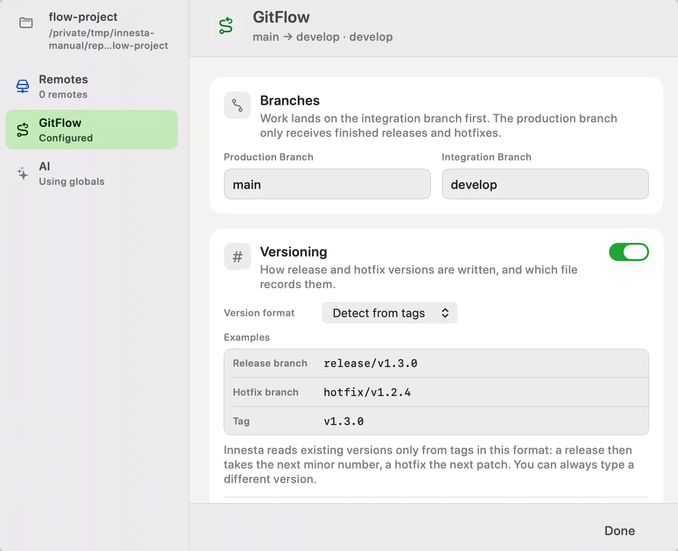The height and width of the screenshot is (551, 678).
Task: Open the AI Using globals tab
Action: (x=92, y=173)
